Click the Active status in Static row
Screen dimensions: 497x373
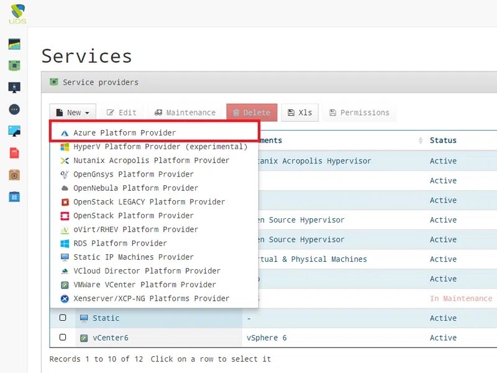pyautogui.click(x=443, y=318)
